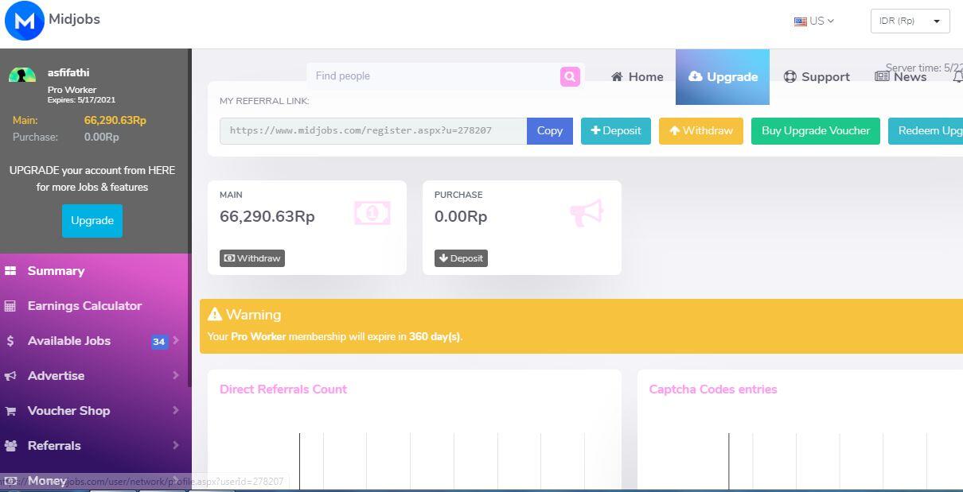Screen dimensions: 963x492
Task: Click the Redeem Upgrade button
Action: tap(926, 131)
